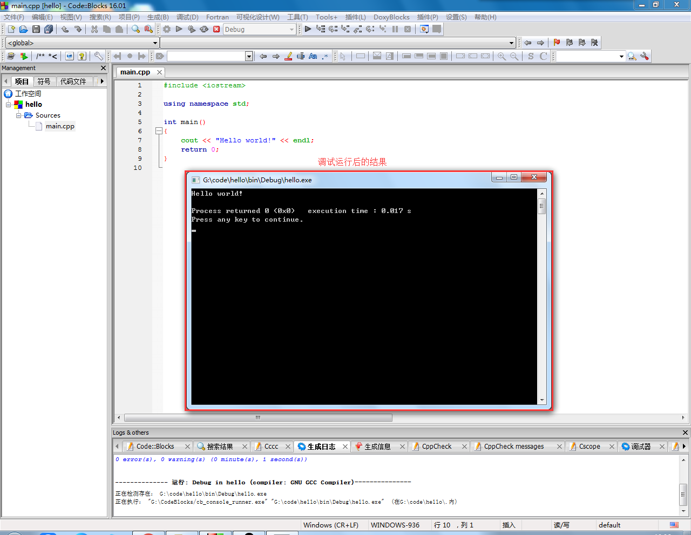Toggle 插入 insert mode in the status bar
The image size is (691, 535).
pos(508,525)
